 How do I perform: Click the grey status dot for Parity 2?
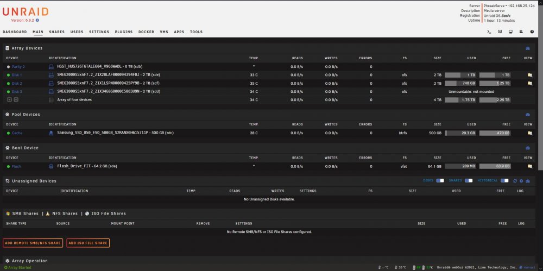point(8,67)
